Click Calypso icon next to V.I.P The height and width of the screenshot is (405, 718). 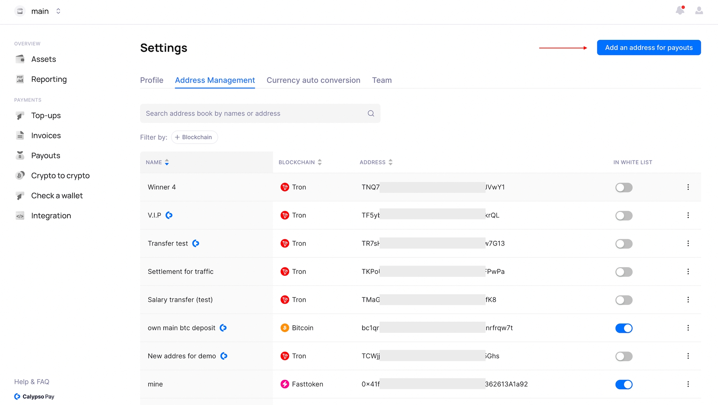169,215
